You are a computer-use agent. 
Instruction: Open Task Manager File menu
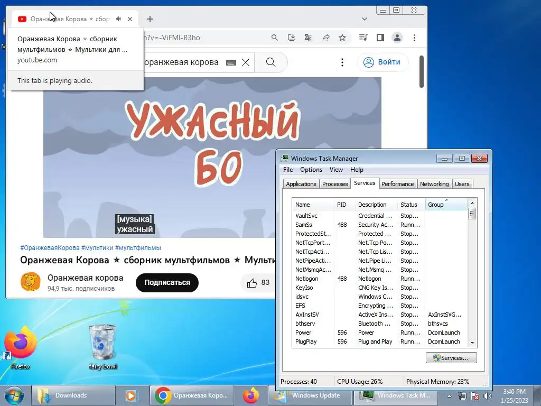pos(288,170)
